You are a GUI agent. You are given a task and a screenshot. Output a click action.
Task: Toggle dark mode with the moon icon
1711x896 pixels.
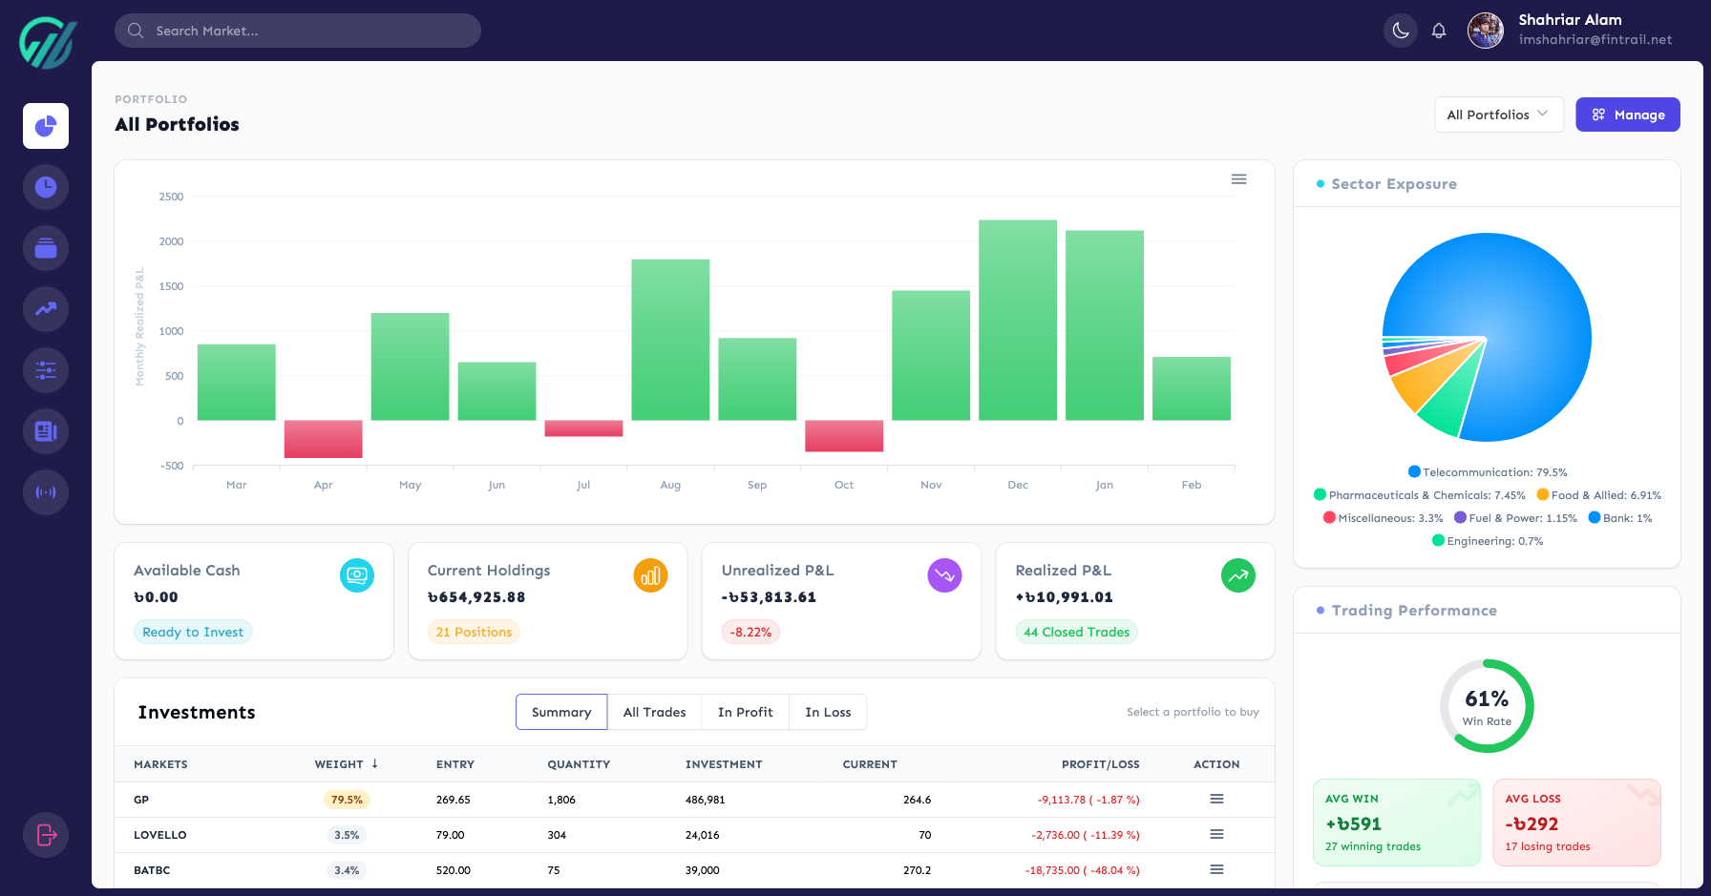(1400, 30)
